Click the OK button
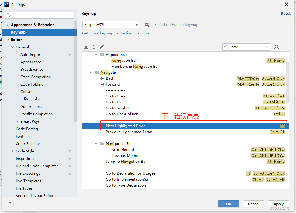The width and height of the screenshot is (296, 213). coord(229,204)
